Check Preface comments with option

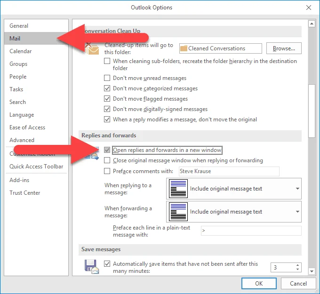[107, 171]
